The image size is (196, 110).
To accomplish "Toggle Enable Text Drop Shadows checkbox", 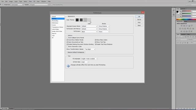I will pyautogui.click(x=96, y=44).
